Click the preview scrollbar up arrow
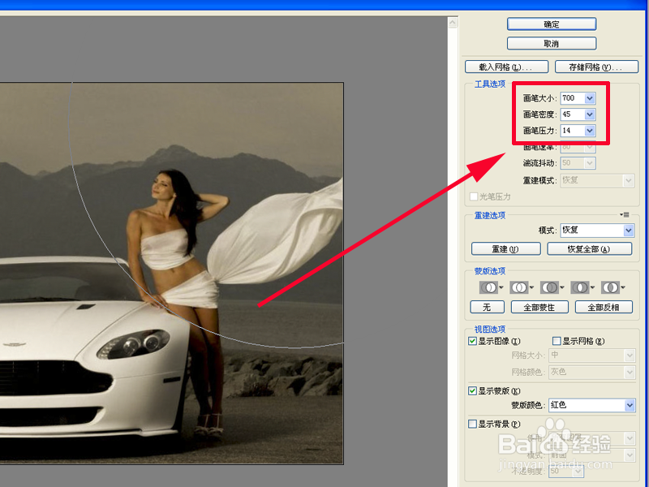Image resolution: width=649 pixels, height=487 pixels. [453, 23]
